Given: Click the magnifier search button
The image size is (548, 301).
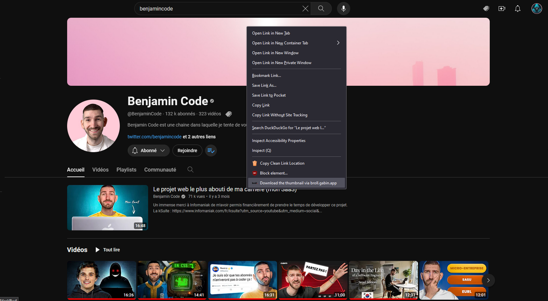Looking at the screenshot, I should pyautogui.click(x=321, y=9).
